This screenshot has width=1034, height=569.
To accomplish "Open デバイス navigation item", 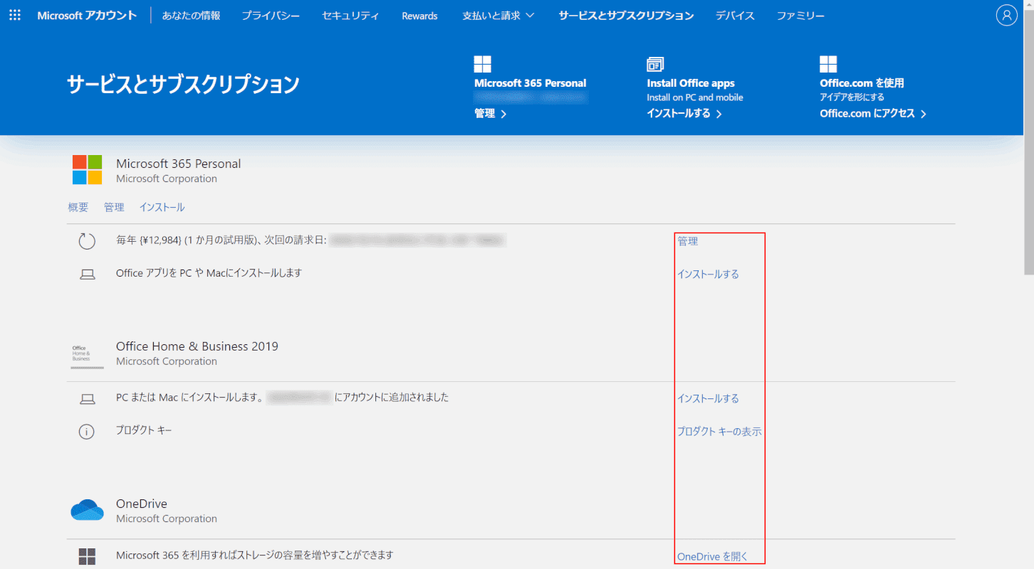I will pyautogui.click(x=735, y=16).
